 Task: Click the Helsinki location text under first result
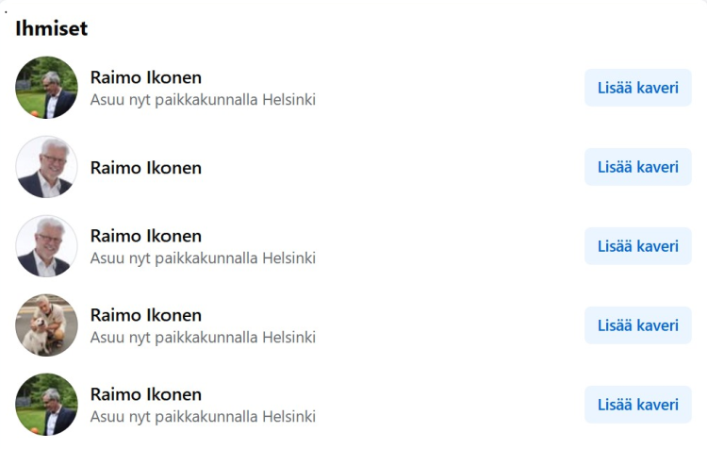point(203,100)
